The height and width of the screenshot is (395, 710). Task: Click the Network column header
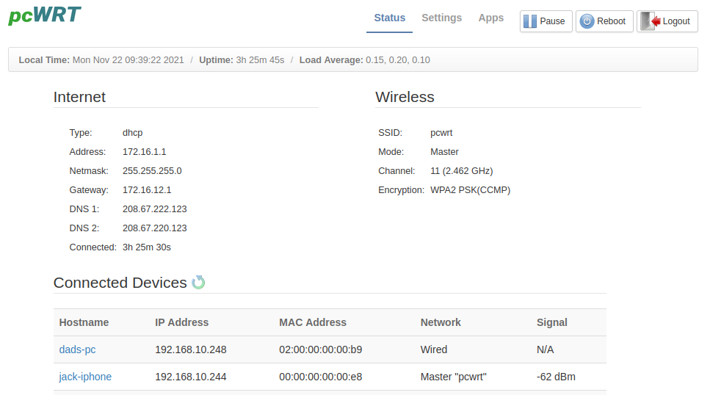point(441,322)
